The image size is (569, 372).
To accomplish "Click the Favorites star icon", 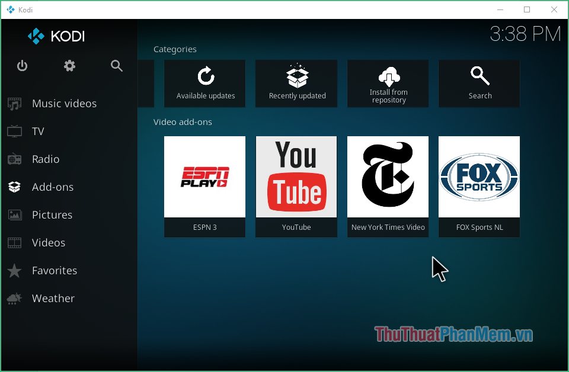I will point(14,270).
